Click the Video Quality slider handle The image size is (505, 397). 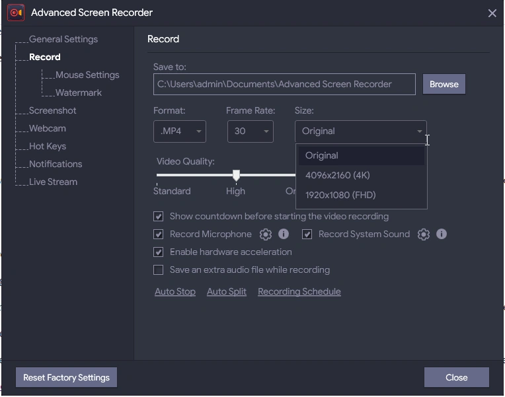pos(236,176)
